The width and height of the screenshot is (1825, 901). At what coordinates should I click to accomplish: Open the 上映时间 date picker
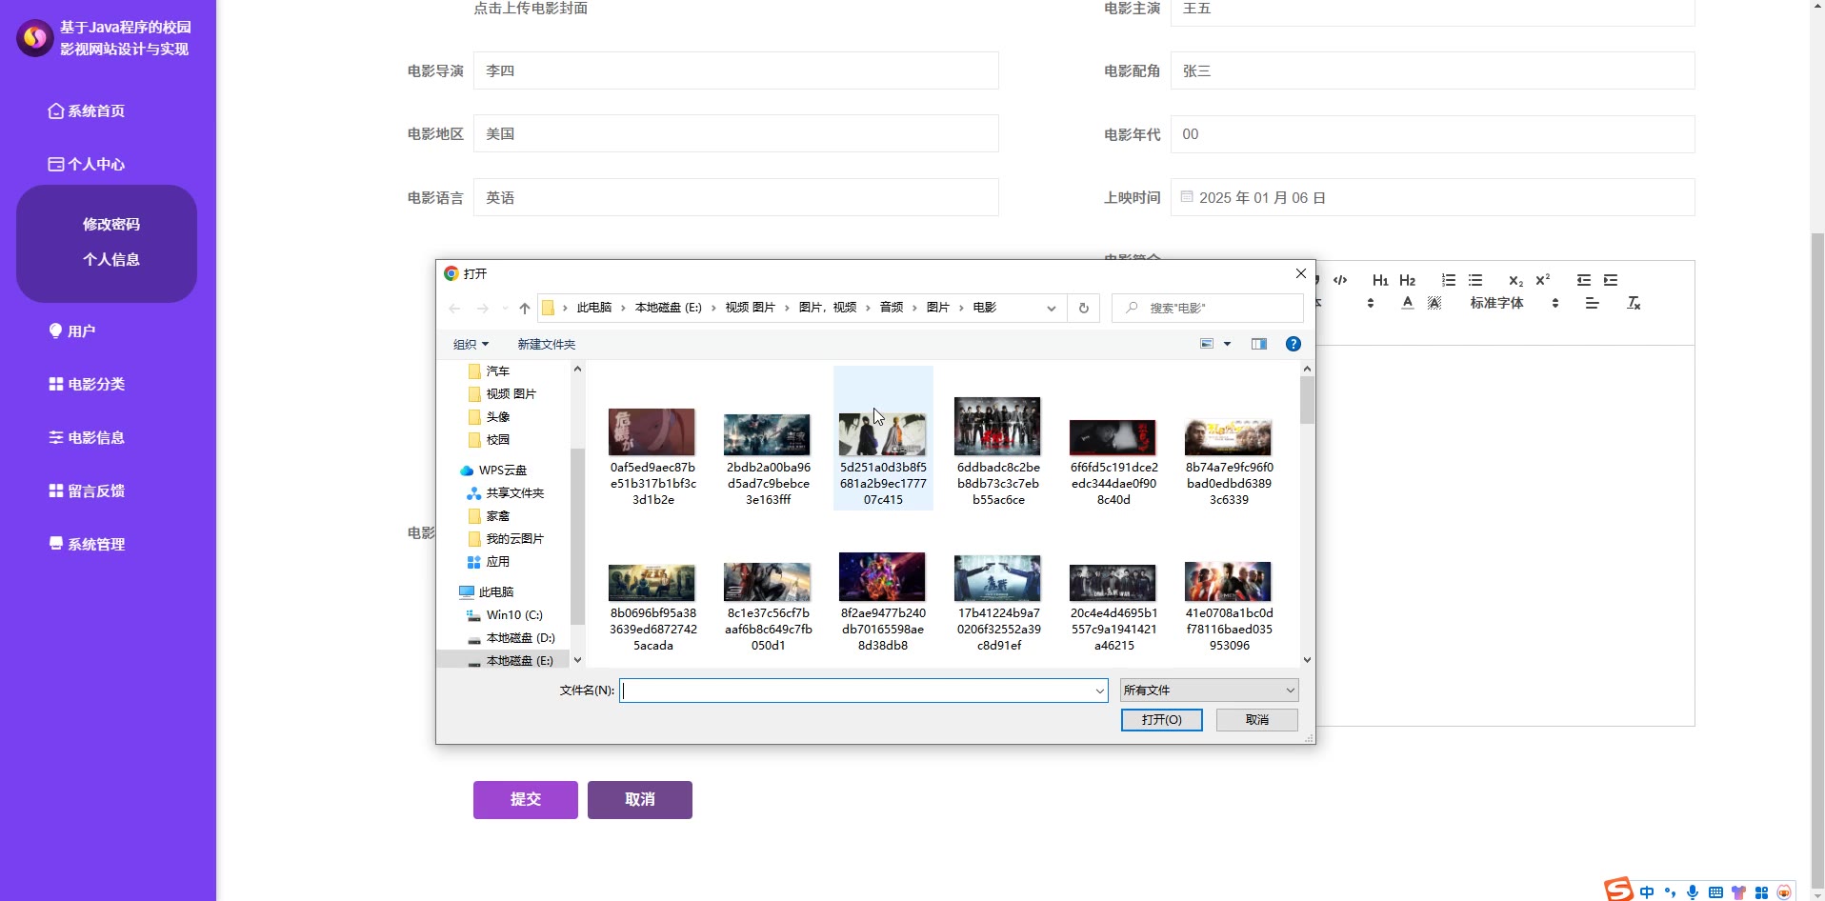pos(1433,197)
